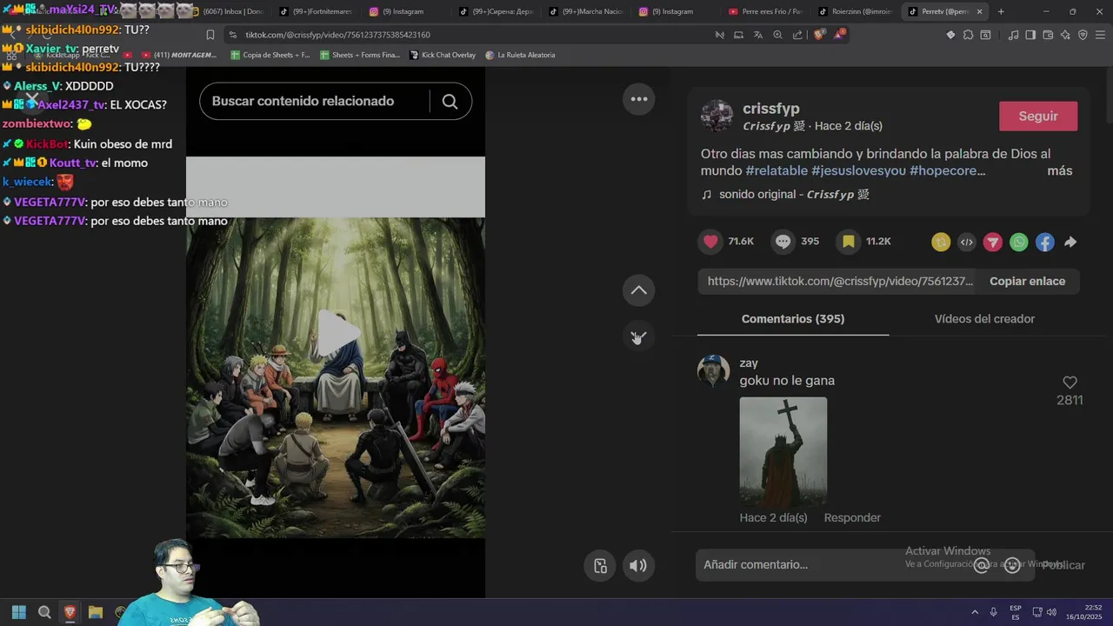Viewport: 1113px width, 626px height.
Task: Select the tiktok.com address bar URL
Action: click(337, 35)
